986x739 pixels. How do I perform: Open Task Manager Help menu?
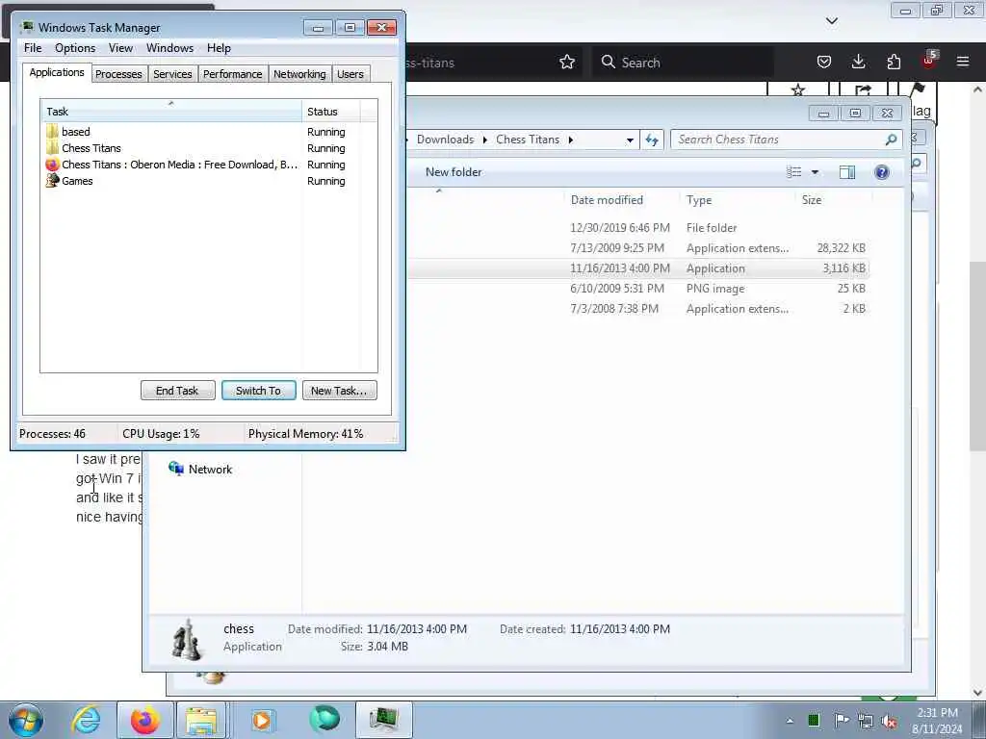tap(219, 48)
